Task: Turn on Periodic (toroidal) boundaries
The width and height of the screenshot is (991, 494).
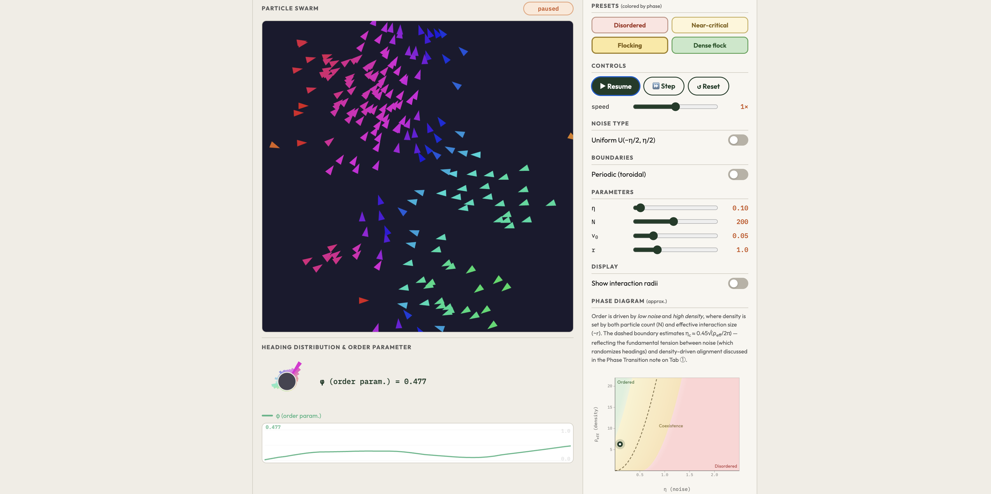Action: click(x=737, y=174)
